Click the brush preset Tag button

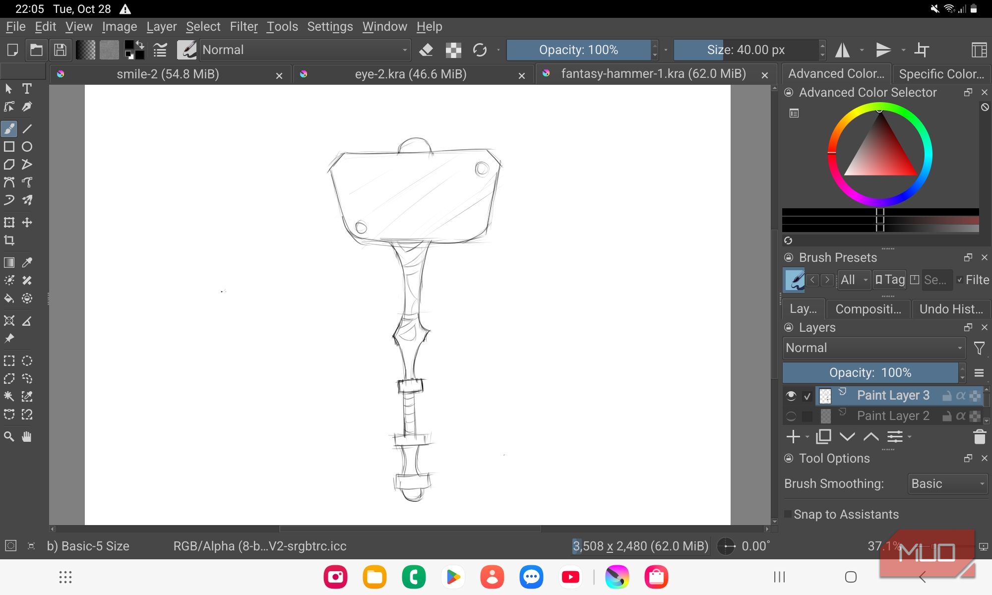[889, 280]
